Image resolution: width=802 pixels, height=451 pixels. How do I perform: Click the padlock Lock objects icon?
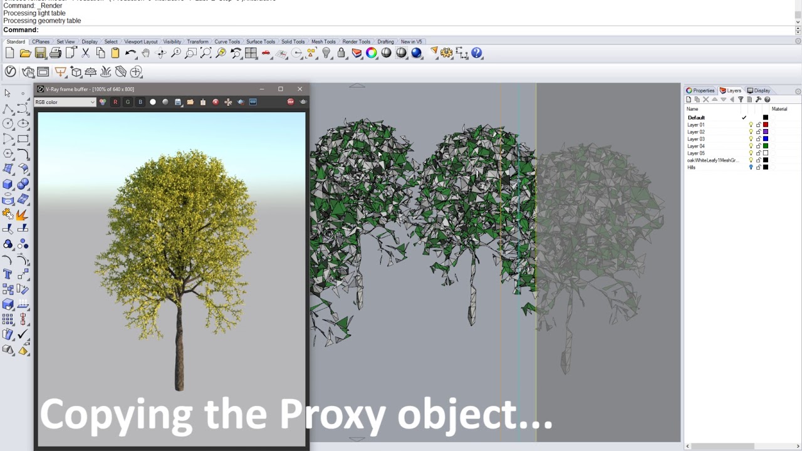click(341, 53)
